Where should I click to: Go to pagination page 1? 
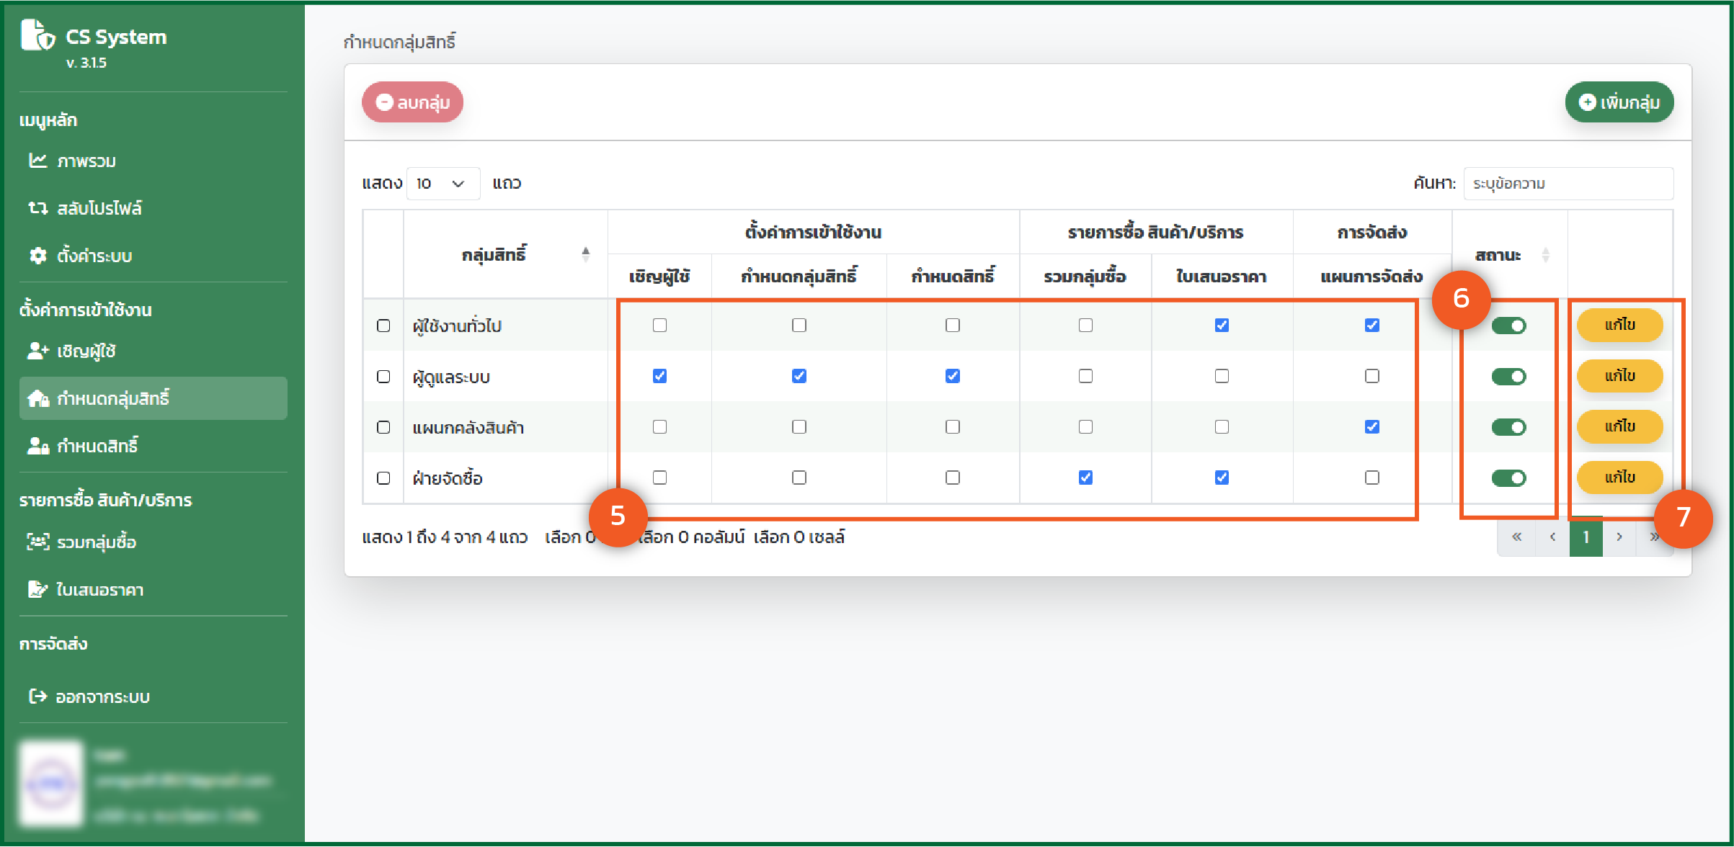[1586, 537]
